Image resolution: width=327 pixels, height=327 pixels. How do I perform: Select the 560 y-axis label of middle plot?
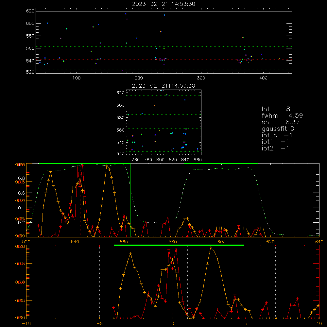pos(120,130)
